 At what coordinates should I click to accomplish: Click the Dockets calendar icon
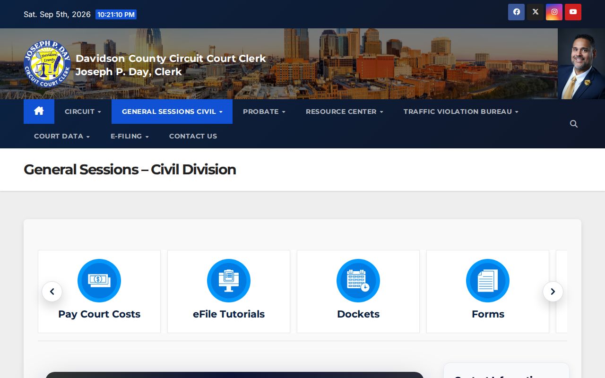point(358,281)
